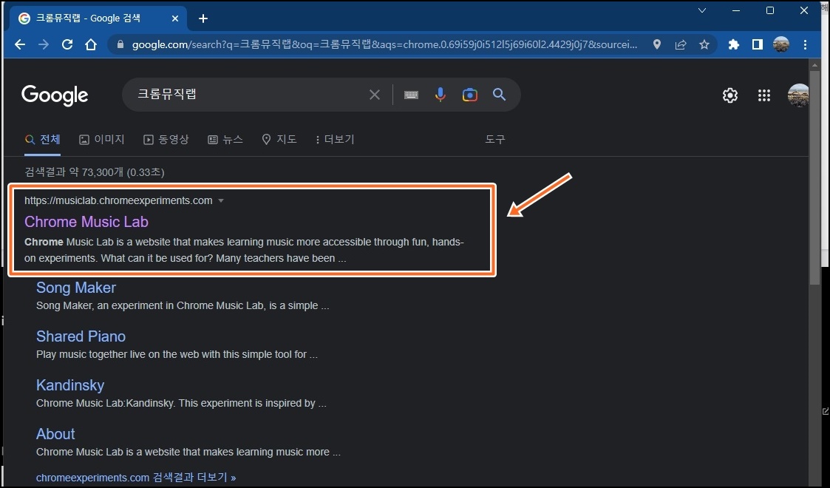The image size is (830, 488).
Task: Open the Shared Piano sitelink
Action: pyautogui.click(x=81, y=336)
